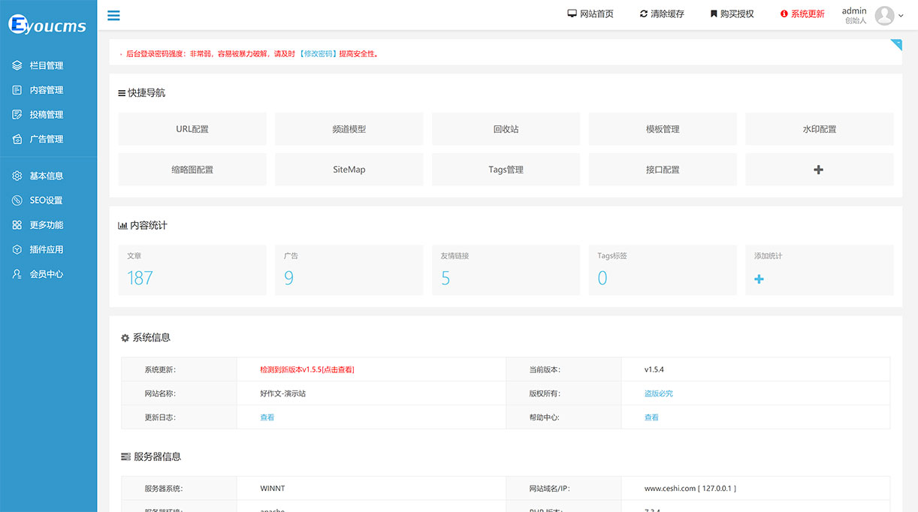Screen dimensions: 918x512
Task: Open the 回收站 quick navigation button
Action: 506,129
